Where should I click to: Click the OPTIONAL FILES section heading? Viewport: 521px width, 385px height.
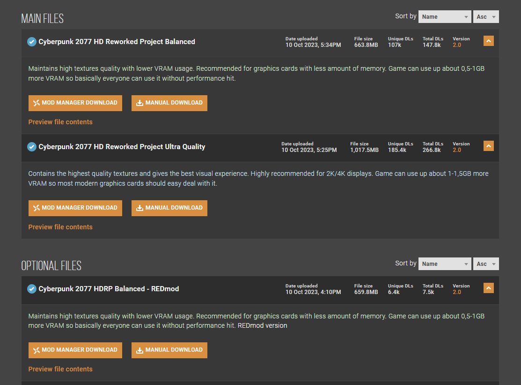pos(51,266)
